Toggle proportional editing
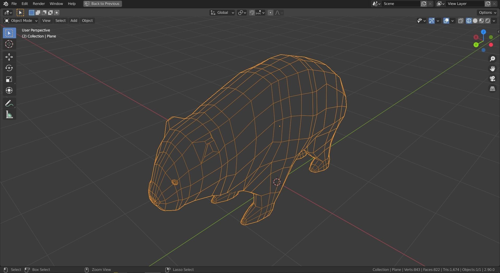500x273 pixels. click(270, 12)
